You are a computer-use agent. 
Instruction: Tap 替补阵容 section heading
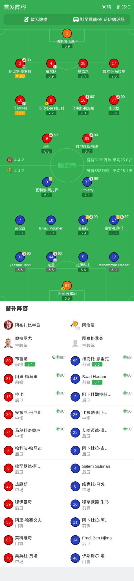coord(17,308)
